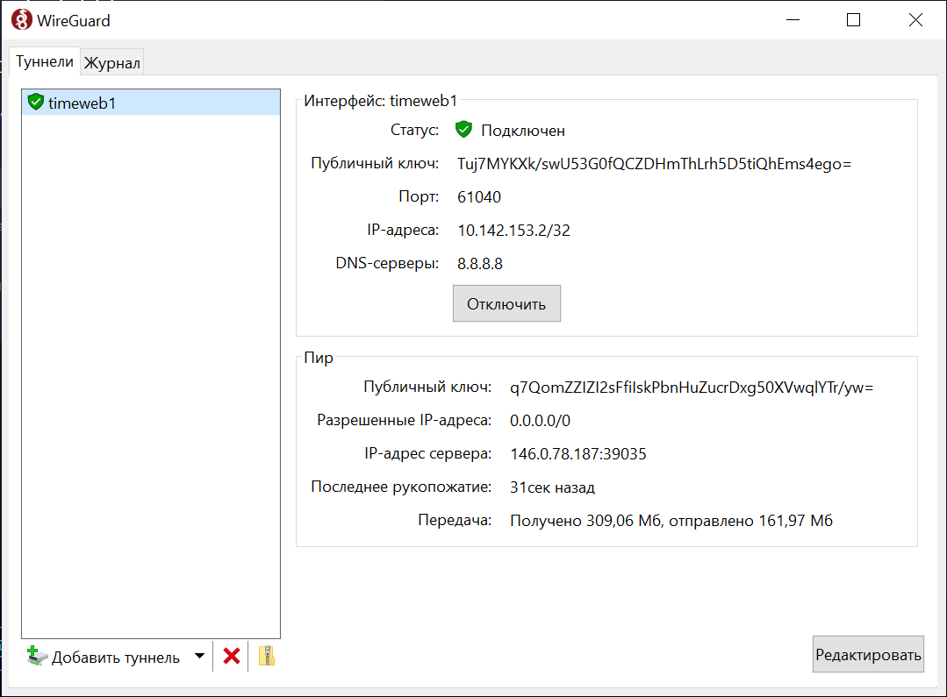This screenshot has width=947, height=697.
Task: Close the WireGuard window
Action: (x=915, y=20)
